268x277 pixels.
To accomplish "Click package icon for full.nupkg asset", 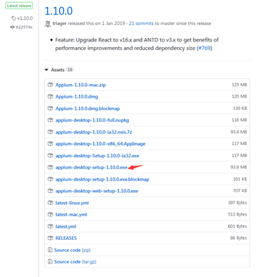I will [50, 120].
